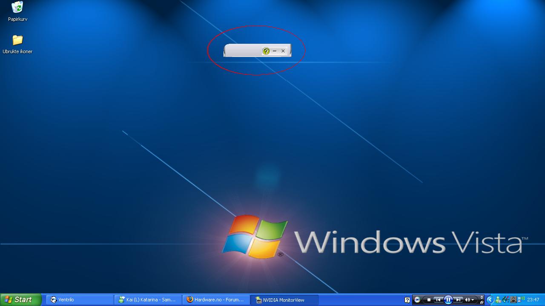This screenshot has width=545, height=306.
Task: Click the wireless network tray icon
Action: pyautogui.click(x=521, y=299)
